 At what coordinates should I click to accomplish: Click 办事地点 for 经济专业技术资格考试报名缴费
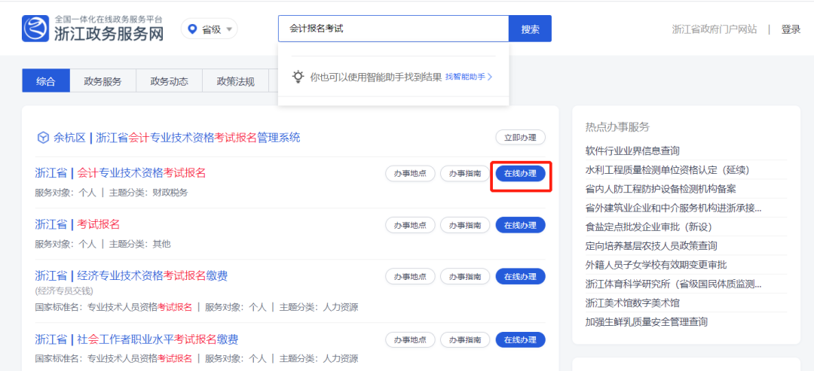pyautogui.click(x=410, y=276)
